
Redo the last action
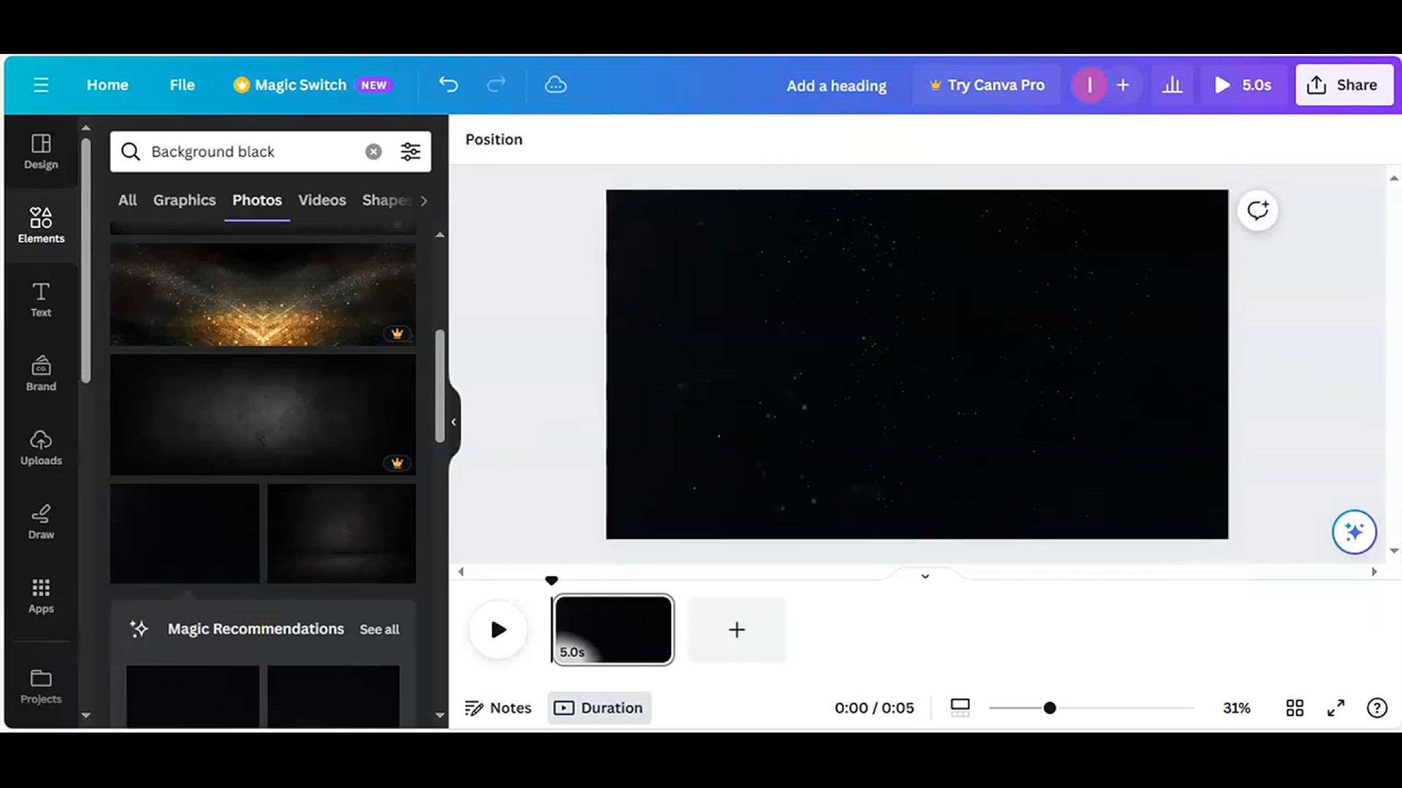tap(496, 85)
